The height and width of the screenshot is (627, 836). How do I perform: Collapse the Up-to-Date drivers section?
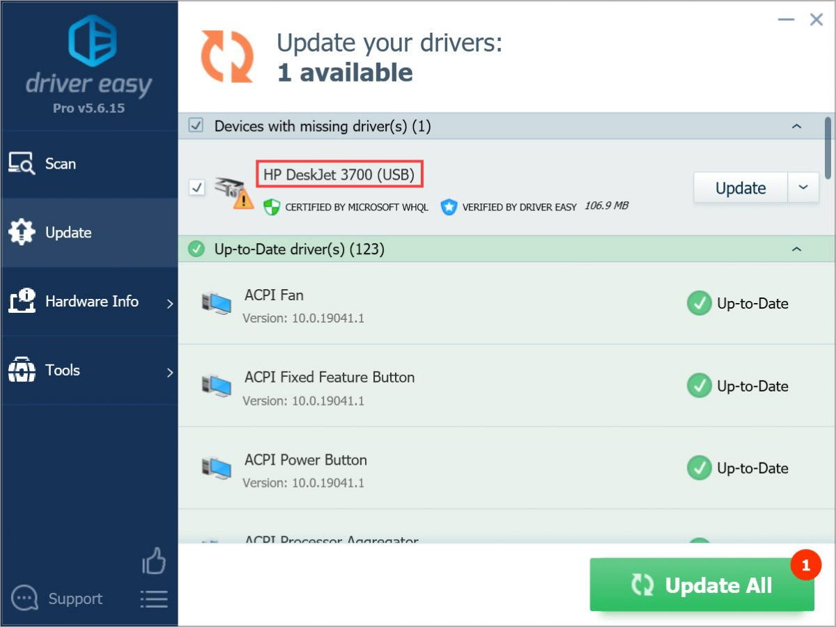(x=797, y=249)
